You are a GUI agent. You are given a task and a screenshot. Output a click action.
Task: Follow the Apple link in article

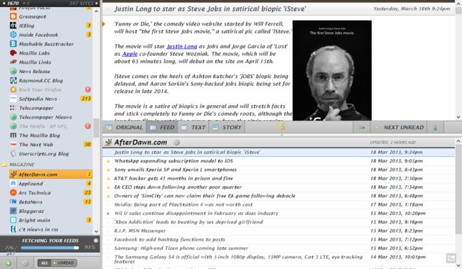[x=130, y=54]
